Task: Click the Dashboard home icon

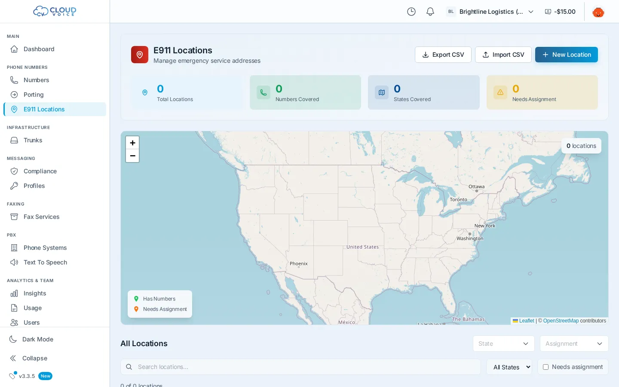Action: click(x=14, y=49)
